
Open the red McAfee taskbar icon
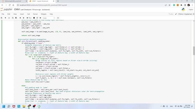coord(14,106)
